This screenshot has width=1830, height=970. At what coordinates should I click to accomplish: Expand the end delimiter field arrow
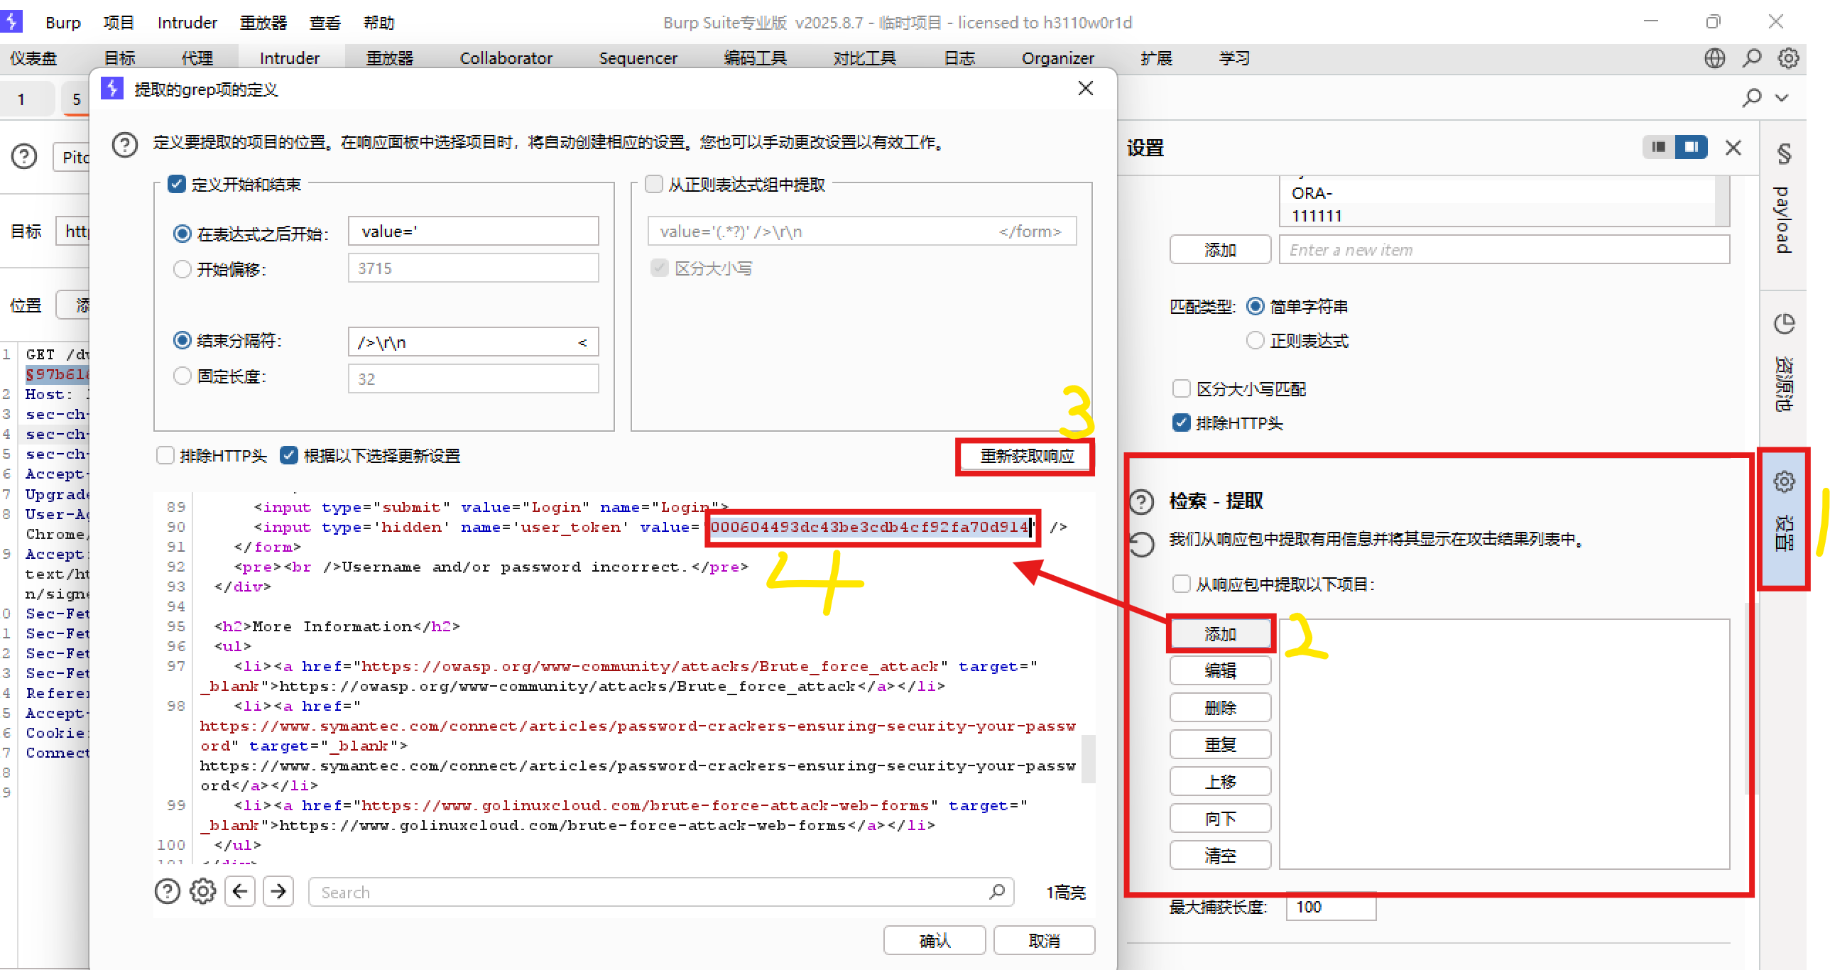[582, 342]
